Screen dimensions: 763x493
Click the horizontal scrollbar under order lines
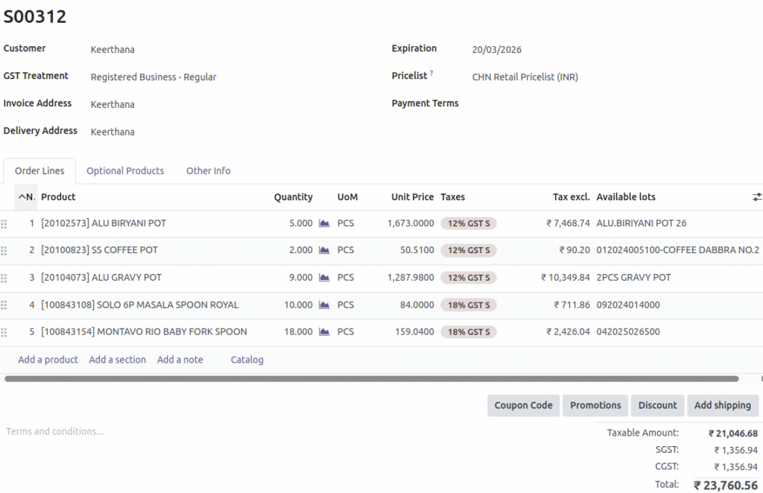click(x=371, y=378)
